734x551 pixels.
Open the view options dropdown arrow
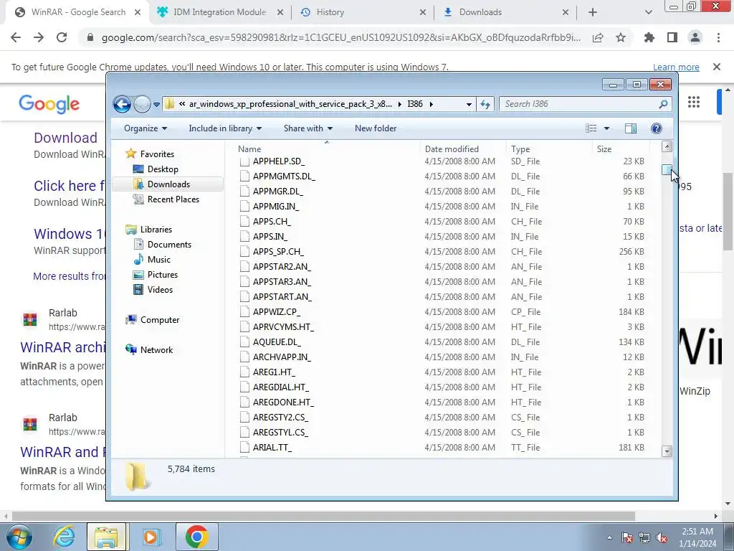tap(606, 128)
